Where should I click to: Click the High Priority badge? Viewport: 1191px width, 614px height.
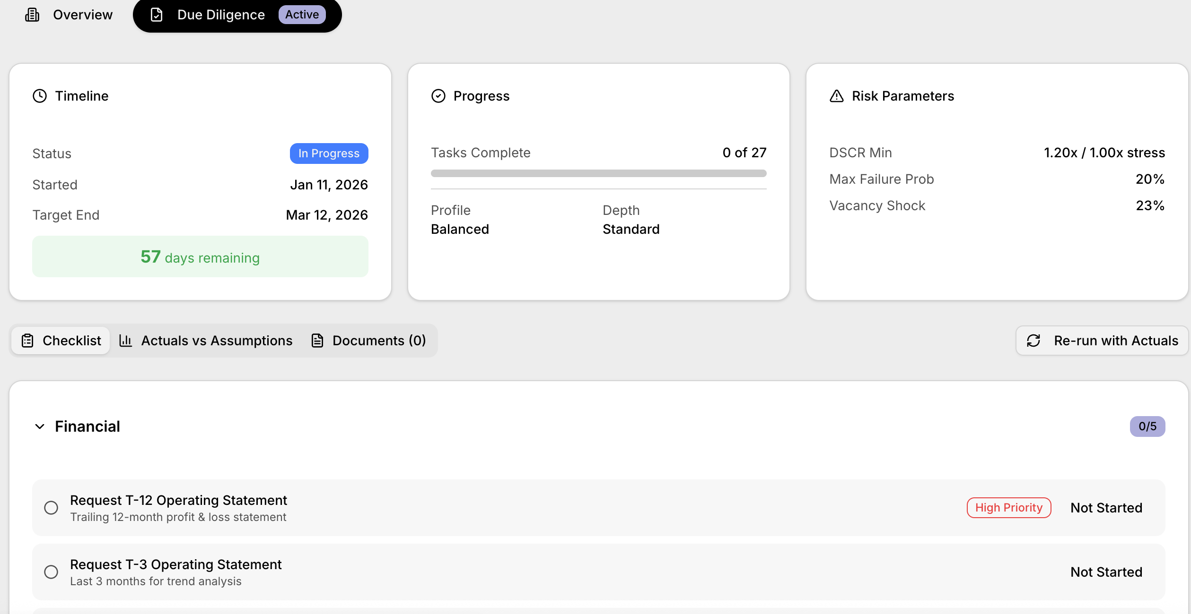tap(1008, 508)
